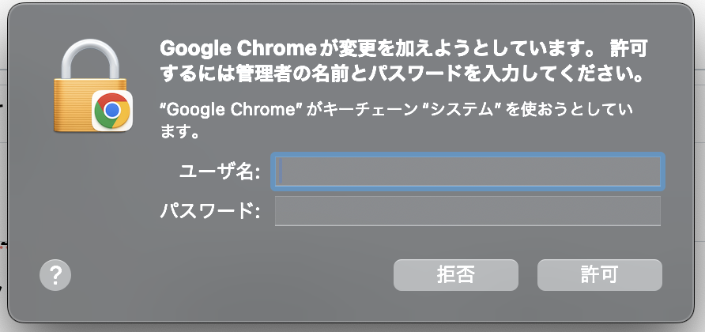The image size is (705, 332).
Task: Open help with the question mark button
Action: [55, 275]
